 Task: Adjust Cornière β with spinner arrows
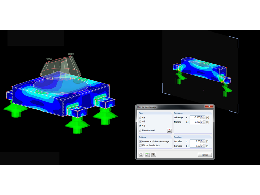coord(202,146)
